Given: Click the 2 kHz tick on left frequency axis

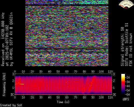Looking at the screenshot, I should pos(13,81).
